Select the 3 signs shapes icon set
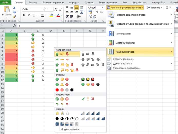178x134 pixels. (62, 84)
